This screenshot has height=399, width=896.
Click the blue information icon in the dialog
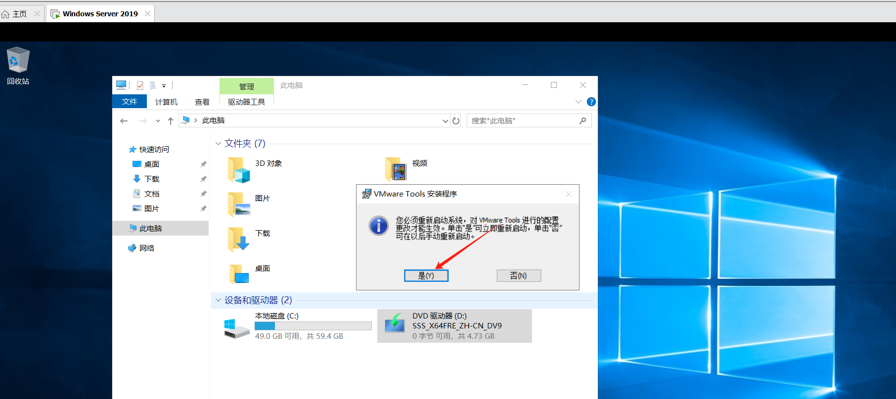pyautogui.click(x=379, y=226)
